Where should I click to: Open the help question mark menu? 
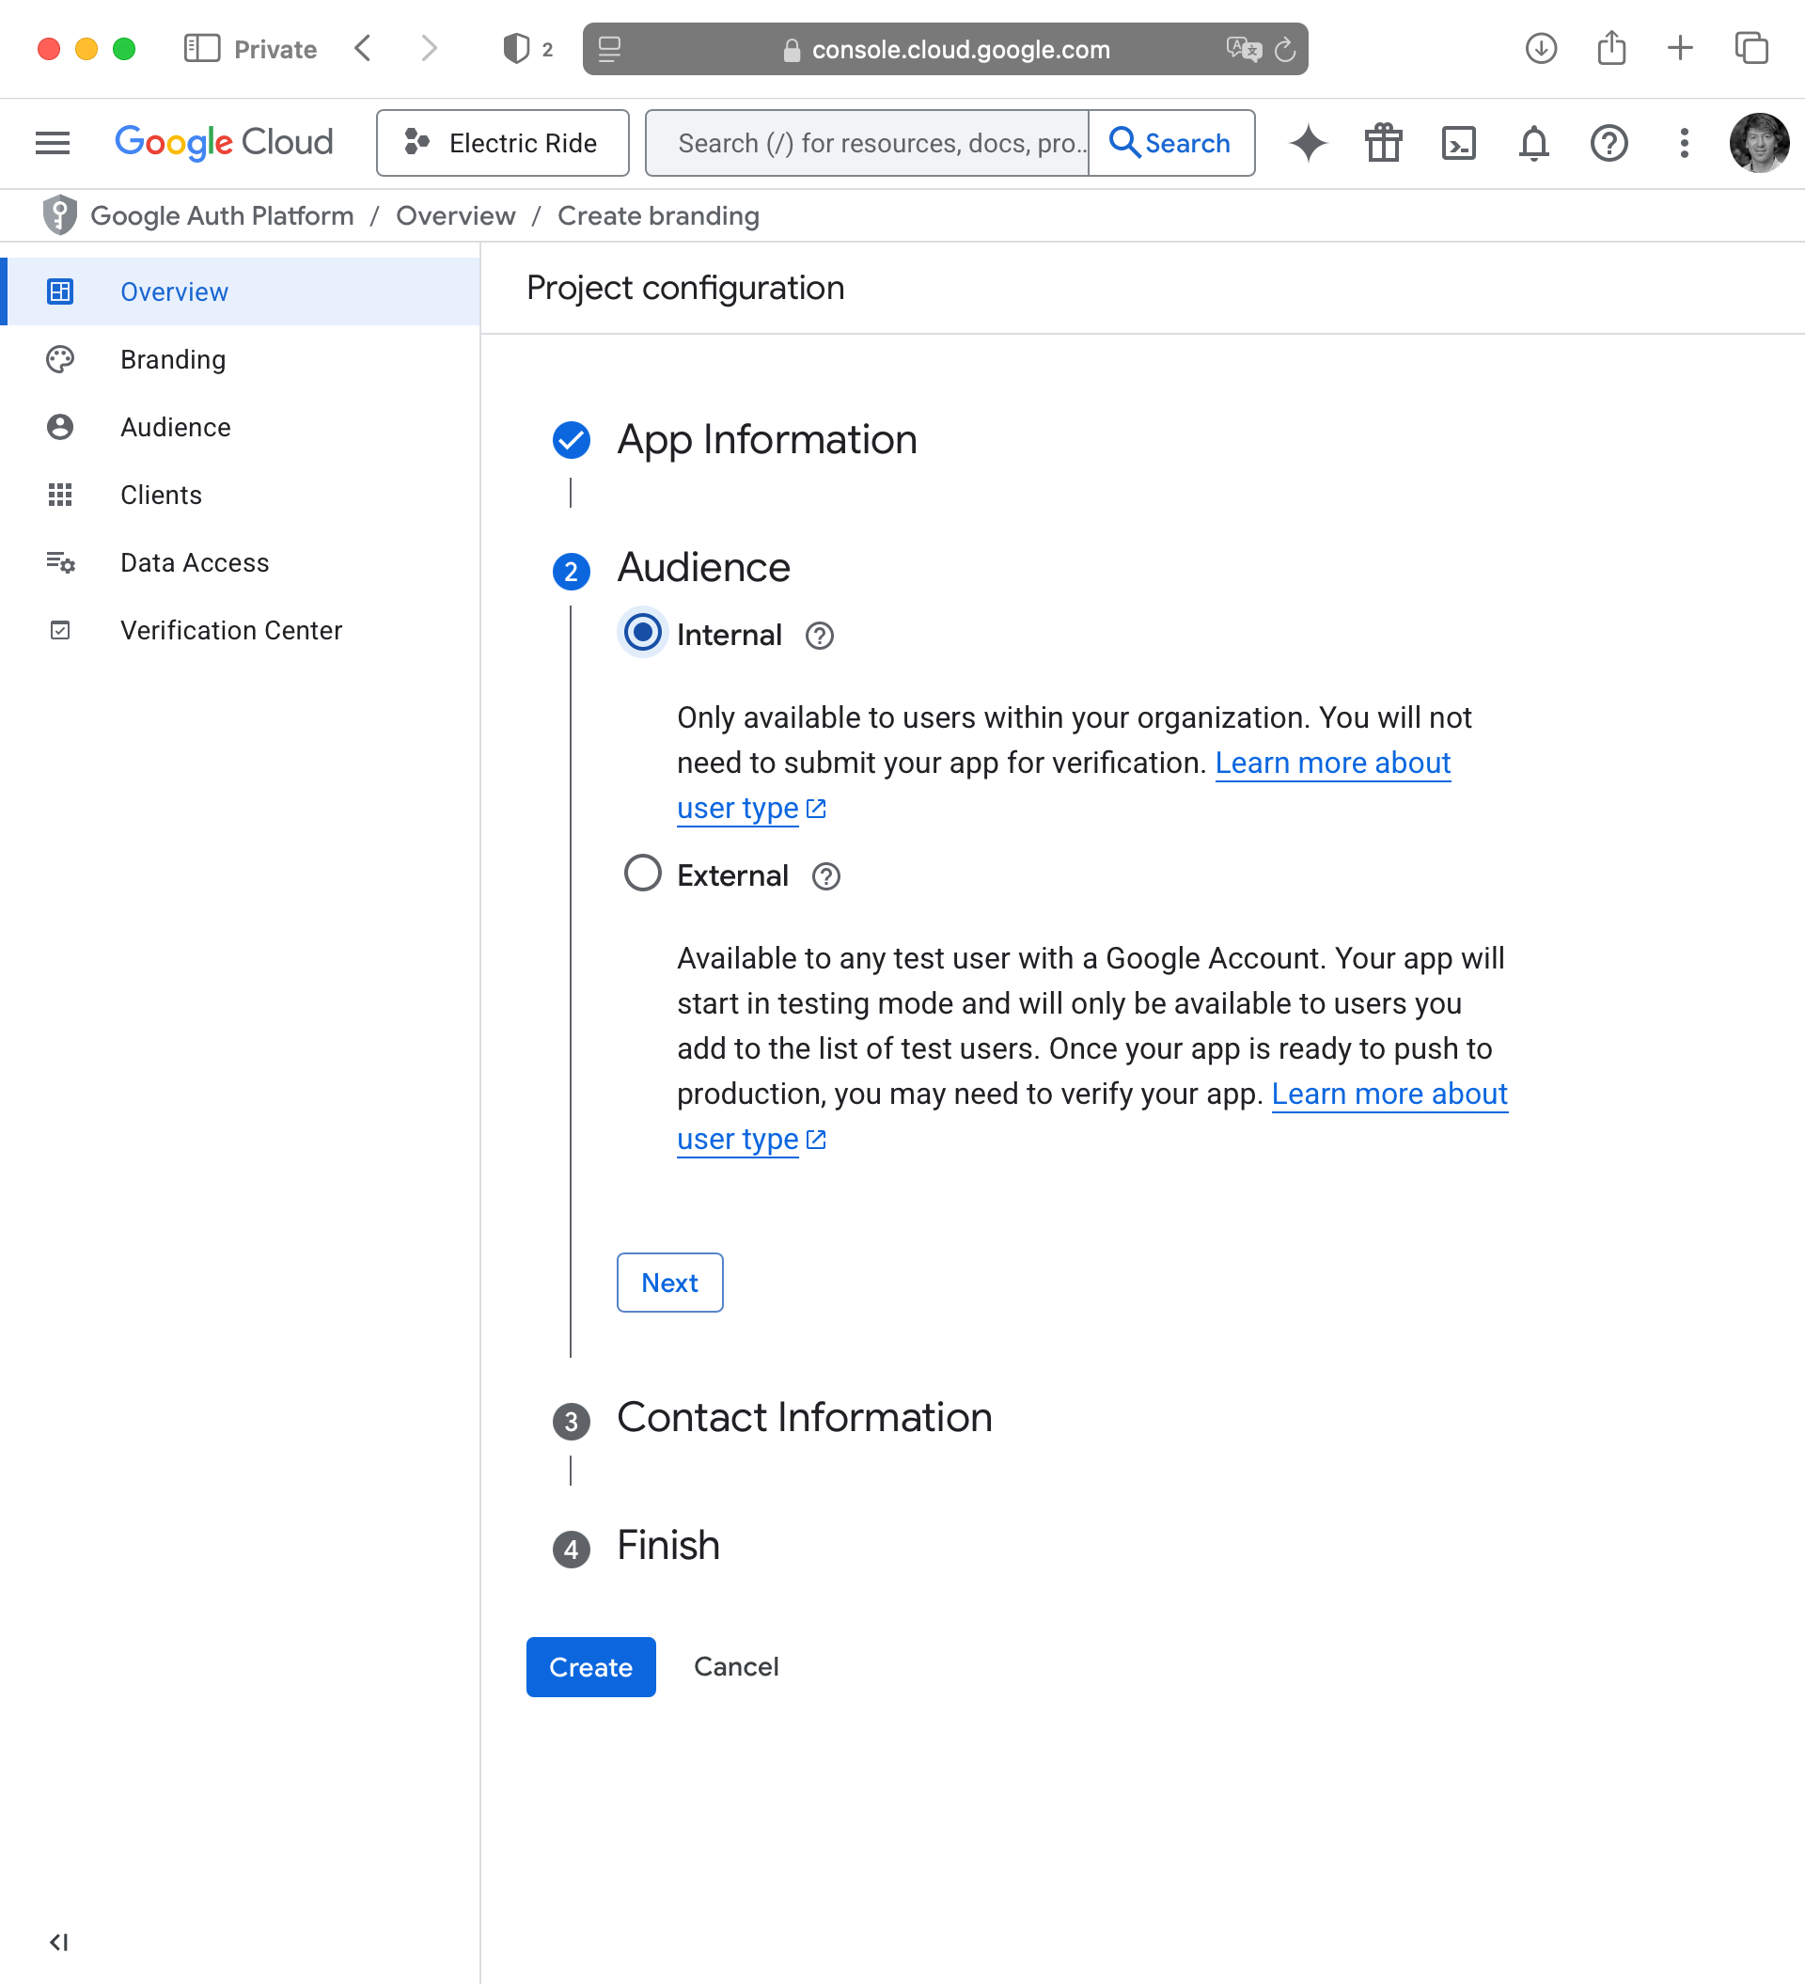pos(1609,144)
